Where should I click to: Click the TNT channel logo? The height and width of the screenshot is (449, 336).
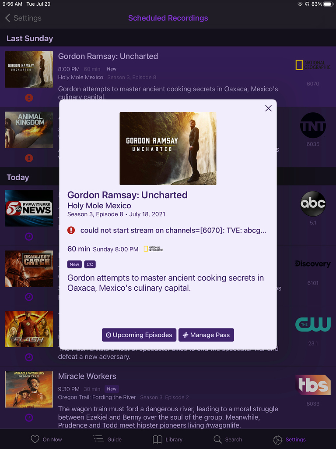[313, 125]
